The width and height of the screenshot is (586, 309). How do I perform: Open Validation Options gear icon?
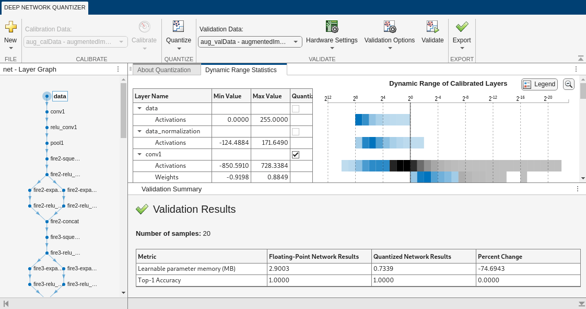pos(390,27)
